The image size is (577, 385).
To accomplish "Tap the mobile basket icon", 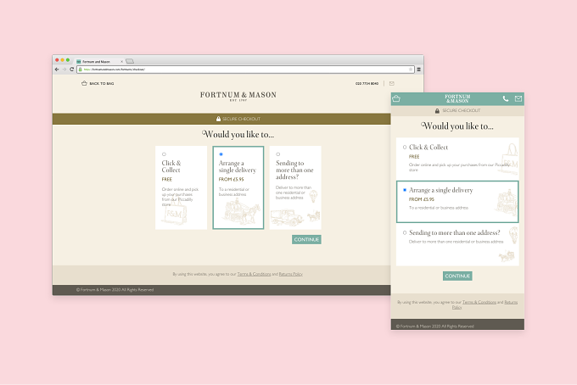I will pos(396,98).
